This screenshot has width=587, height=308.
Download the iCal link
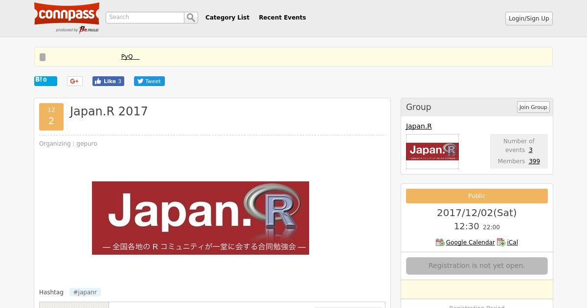pos(512,242)
